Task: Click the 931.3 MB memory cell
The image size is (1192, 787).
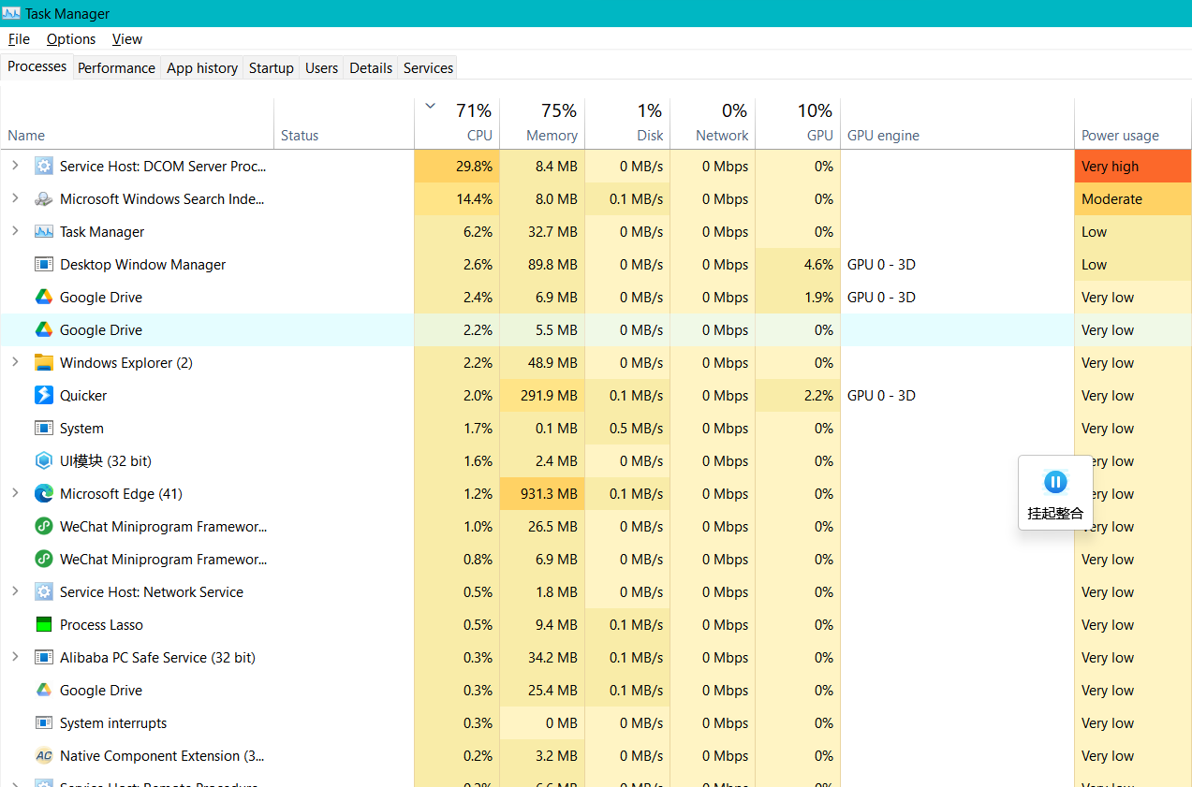Action: [x=542, y=494]
